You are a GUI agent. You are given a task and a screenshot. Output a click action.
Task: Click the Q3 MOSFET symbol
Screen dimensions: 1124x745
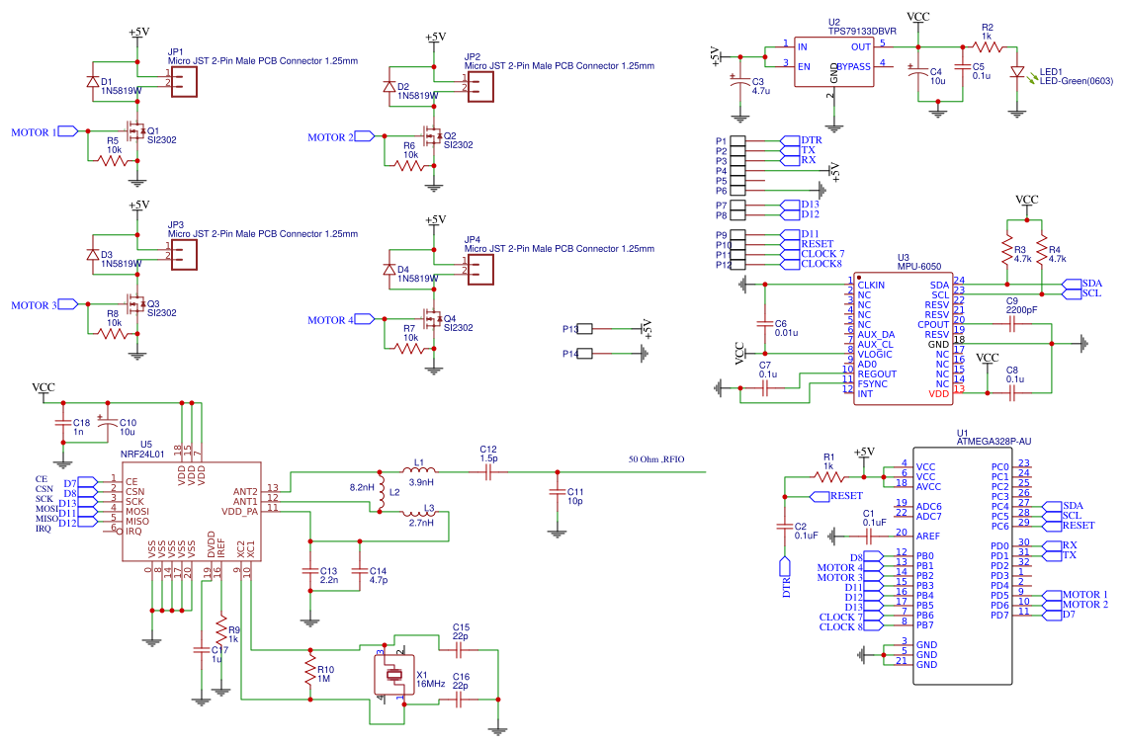click(x=135, y=303)
